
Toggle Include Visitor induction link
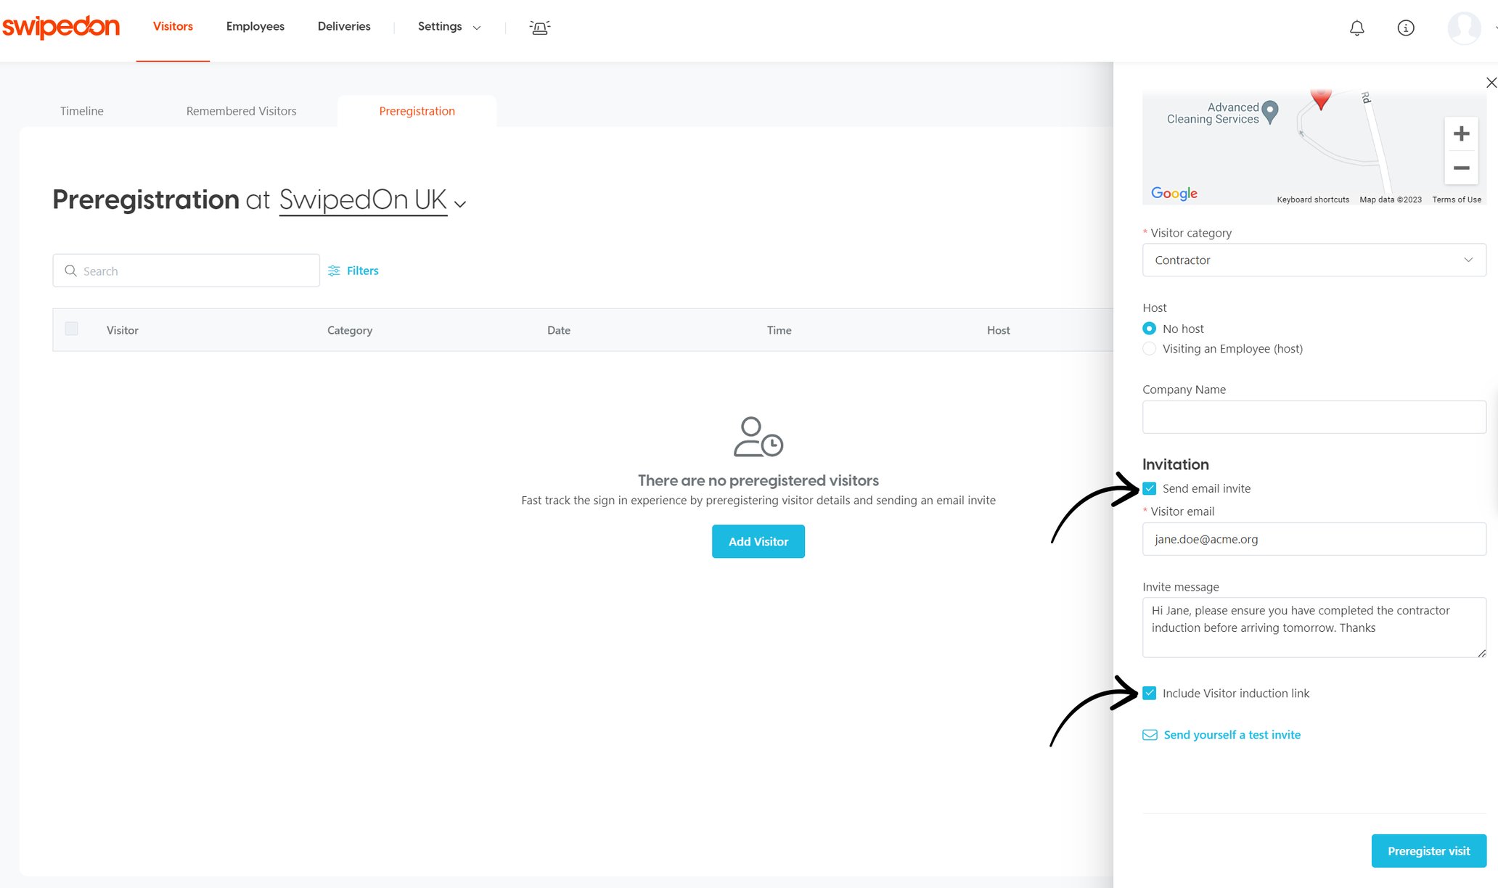point(1150,693)
